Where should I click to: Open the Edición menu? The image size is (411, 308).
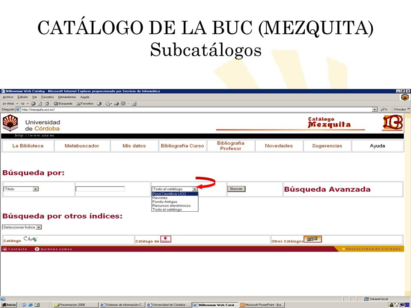23,97
